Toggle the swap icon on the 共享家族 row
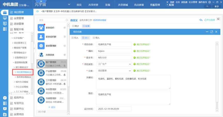Screen dimensions: 223x117 (65, 55)
